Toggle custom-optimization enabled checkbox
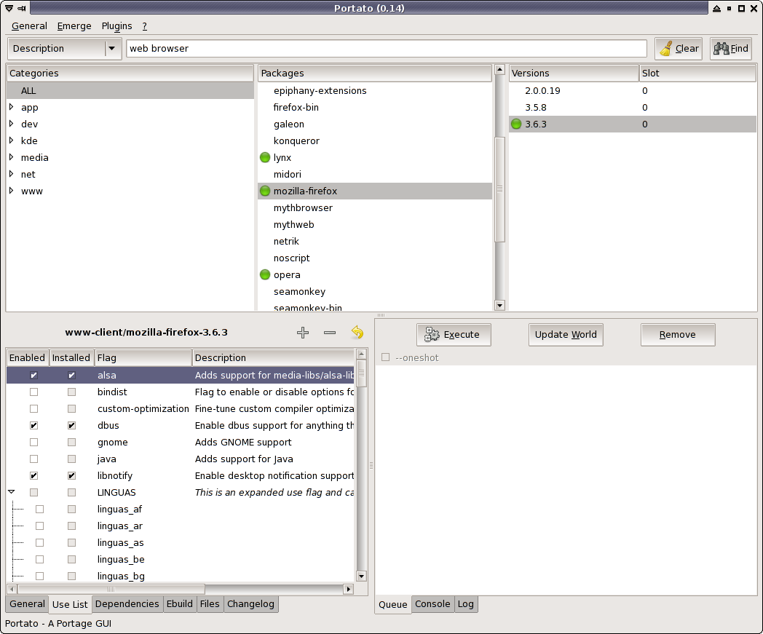The image size is (763, 634). tap(33, 409)
